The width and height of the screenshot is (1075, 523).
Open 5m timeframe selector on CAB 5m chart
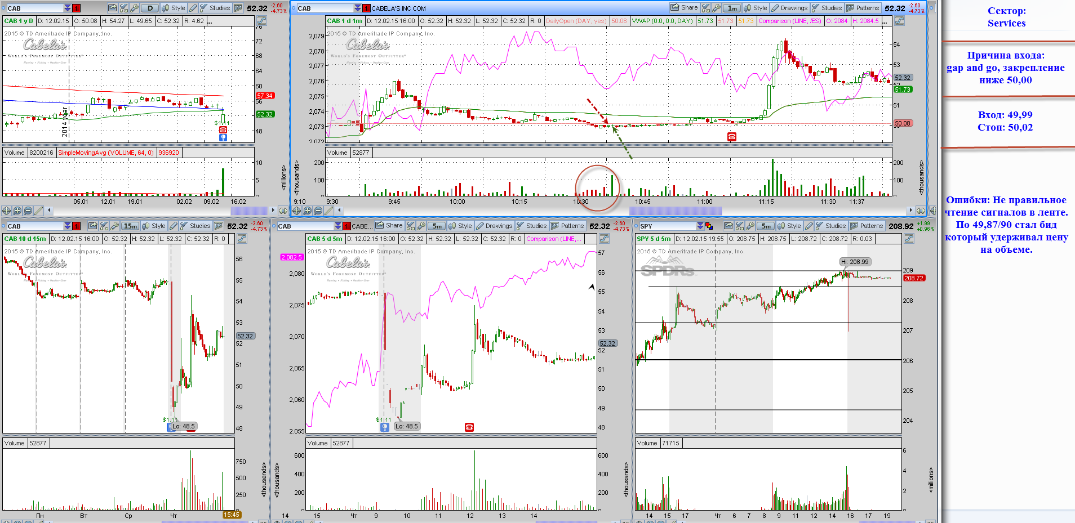pyautogui.click(x=437, y=226)
